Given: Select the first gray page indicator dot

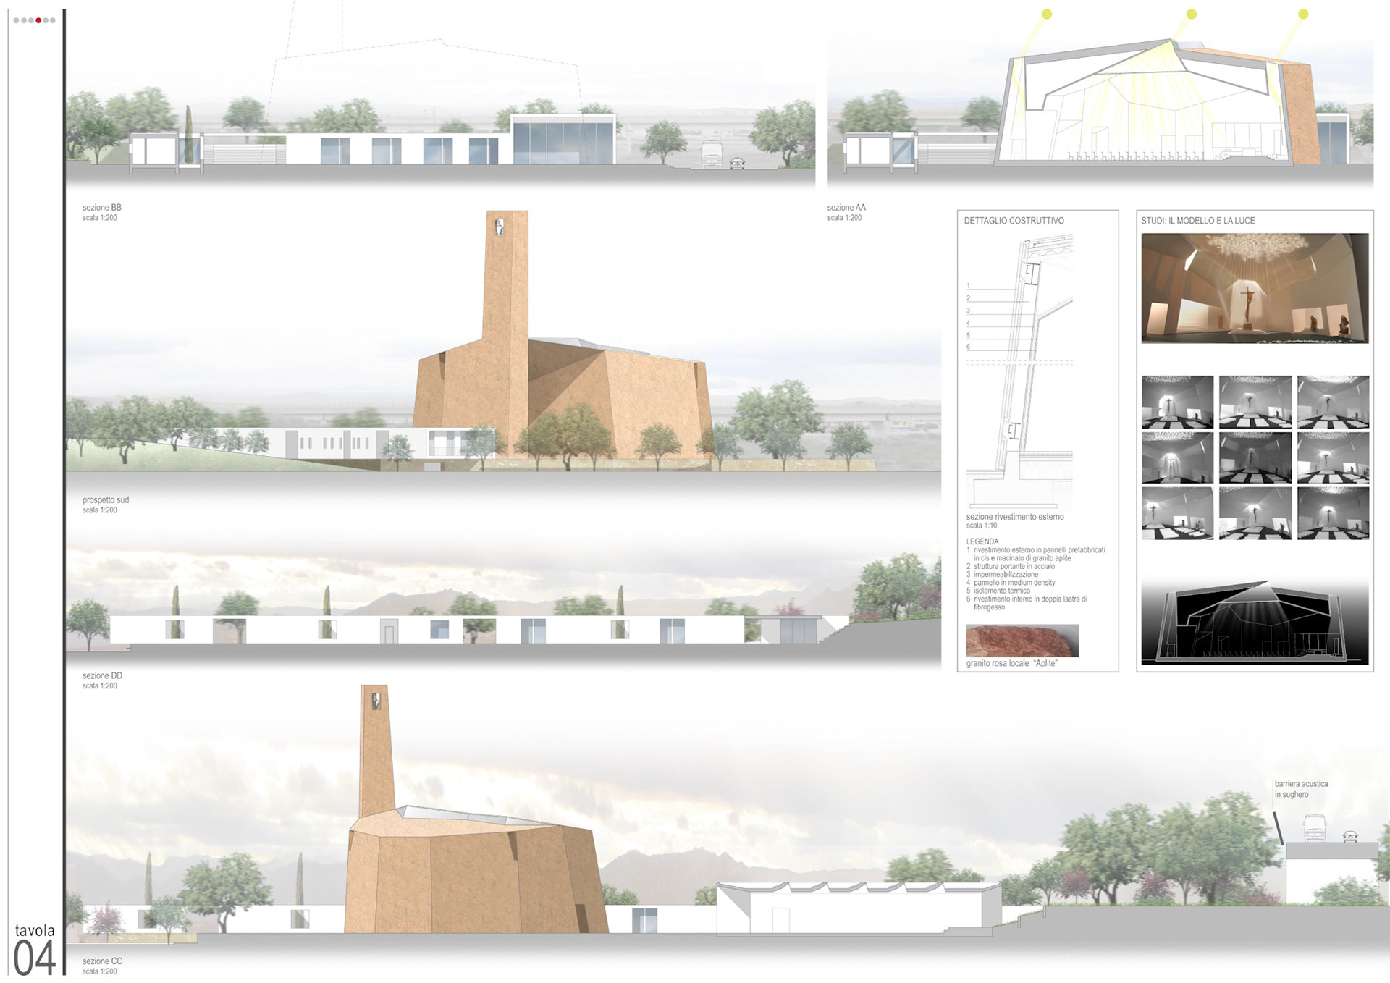Looking at the screenshot, I should tap(16, 20).
